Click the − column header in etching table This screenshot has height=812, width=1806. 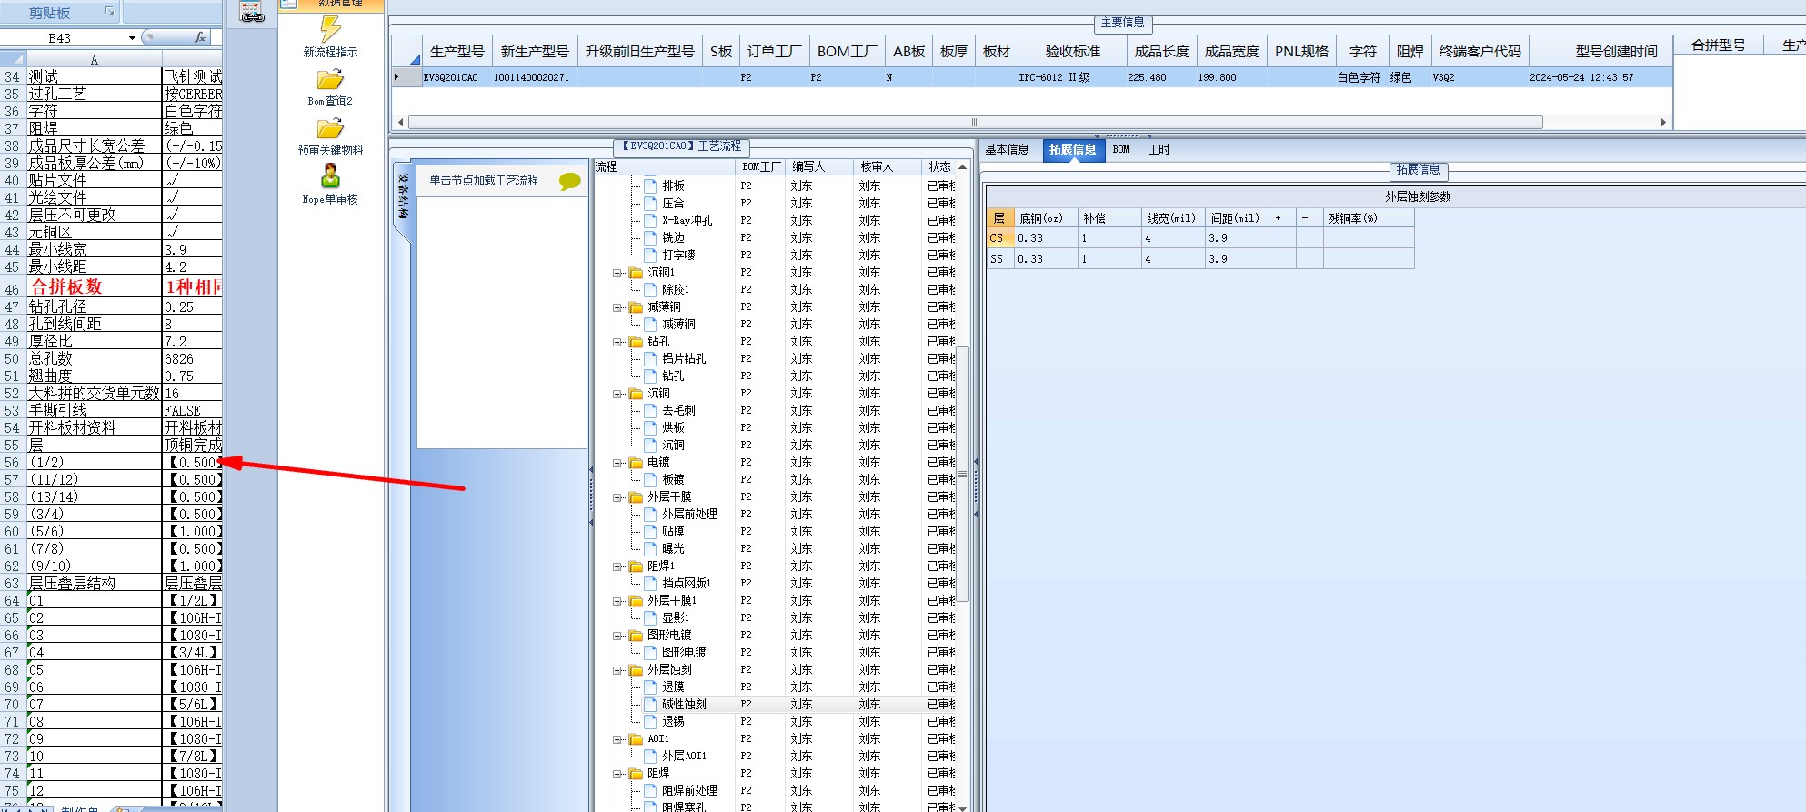[x=1309, y=218]
